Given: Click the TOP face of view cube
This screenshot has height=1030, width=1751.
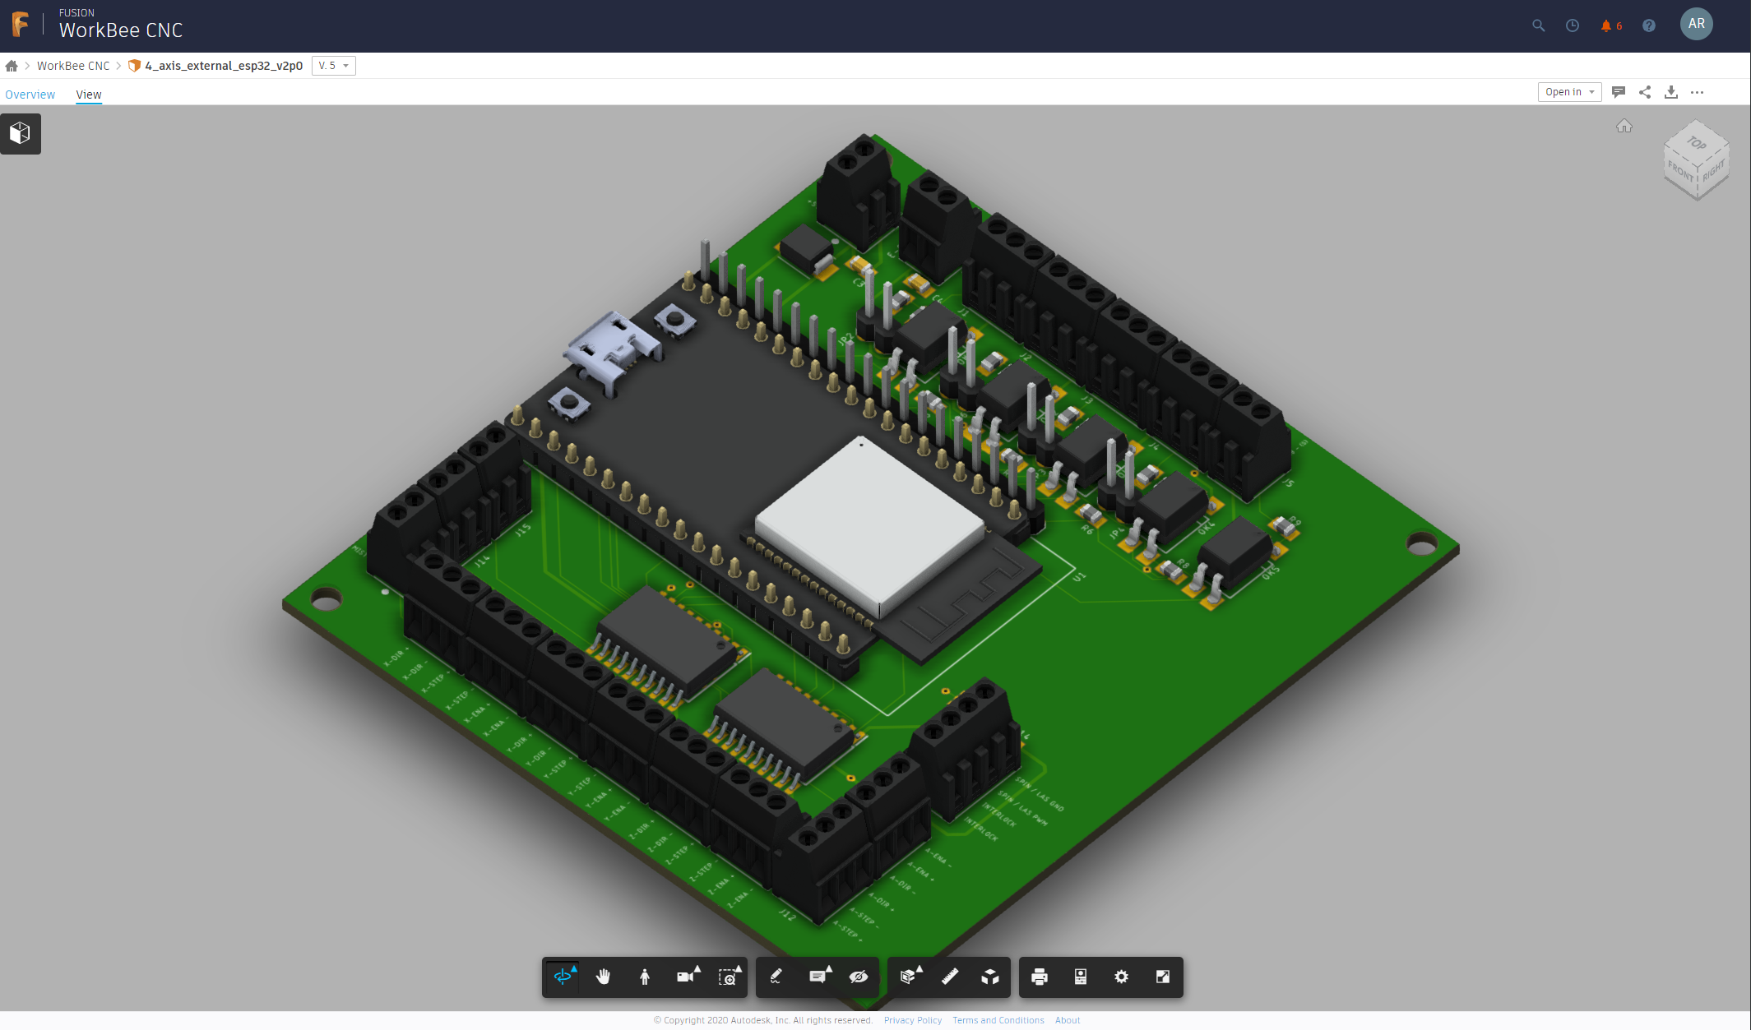Looking at the screenshot, I should [1696, 143].
